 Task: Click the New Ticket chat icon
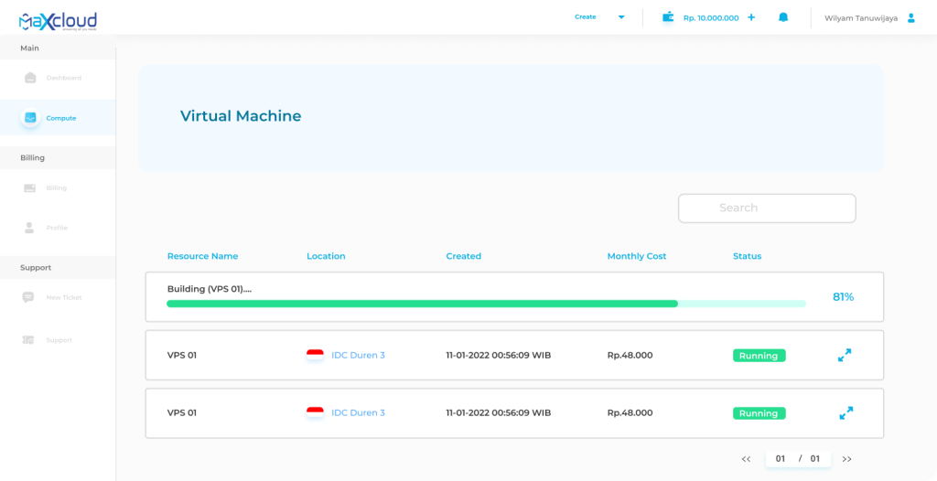coord(28,297)
